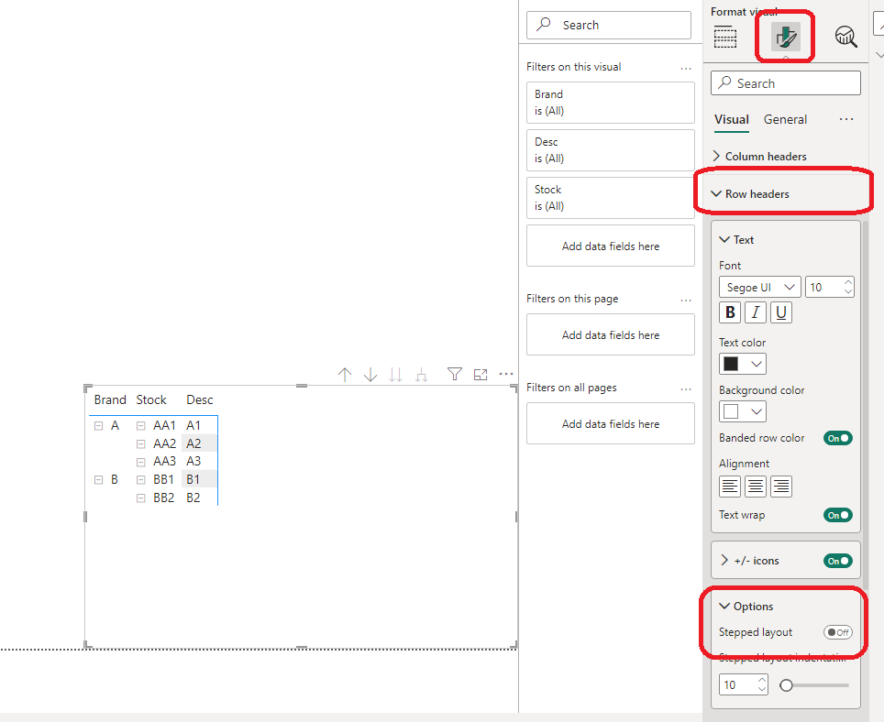Switch to Visual tab
The height and width of the screenshot is (722, 884).
pos(731,119)
